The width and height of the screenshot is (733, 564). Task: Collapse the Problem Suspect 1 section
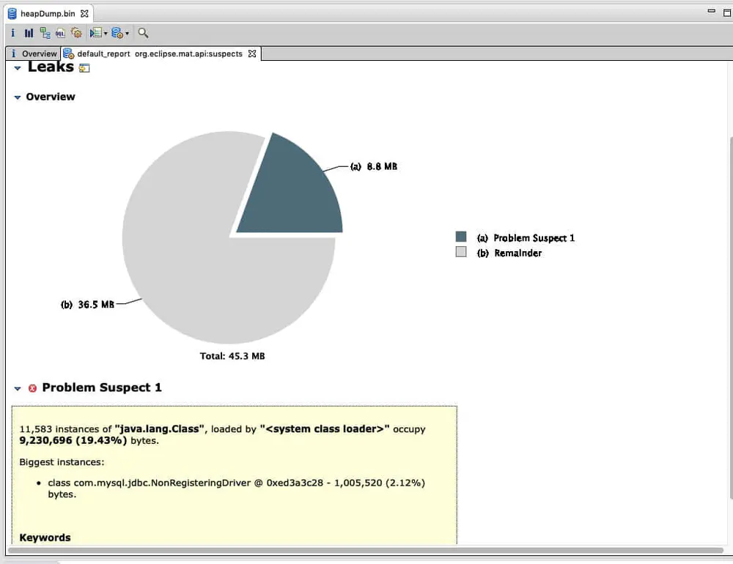coord(18,388)
